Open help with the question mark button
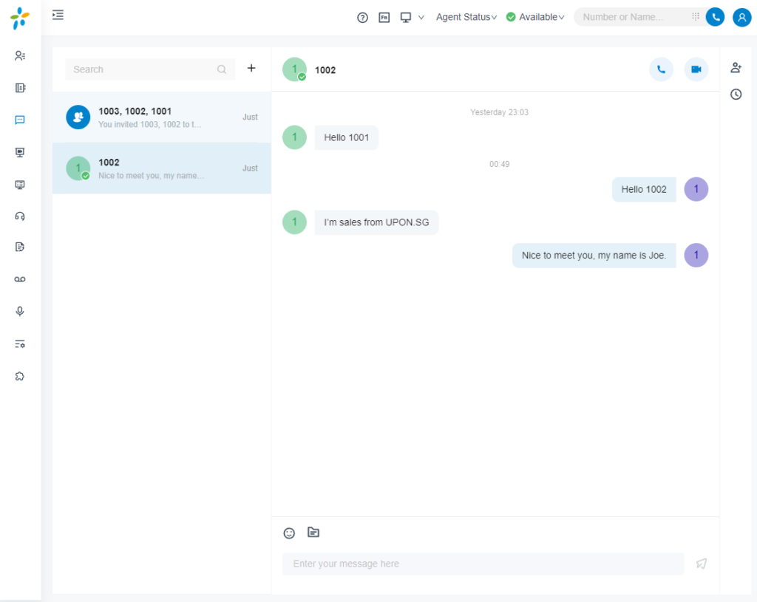This screenshot has width=757, height=602. coord(362,16)
